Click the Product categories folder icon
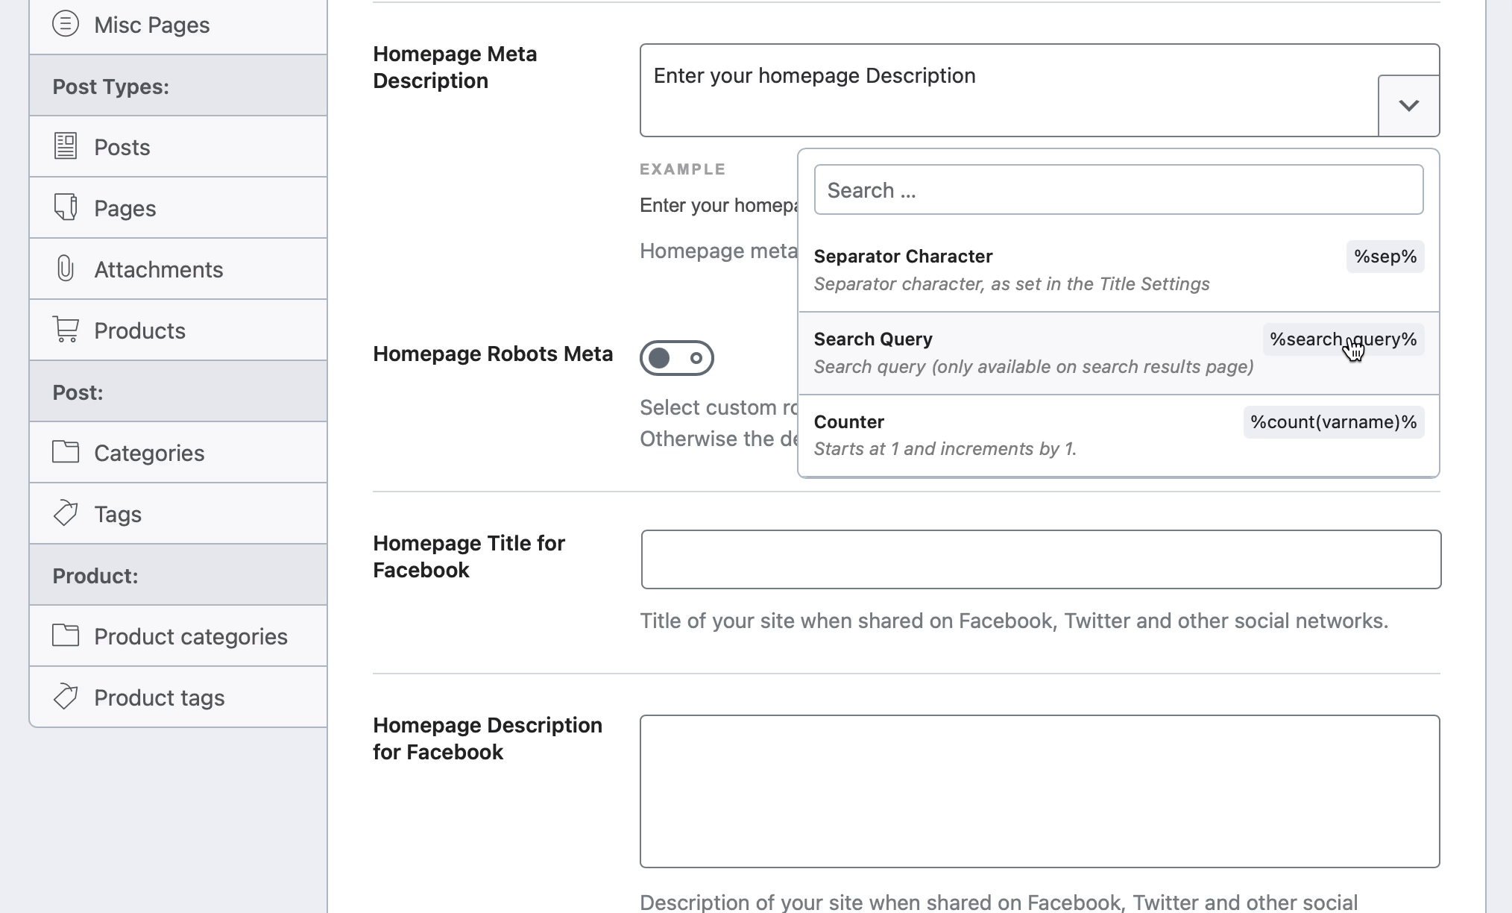This screenshot has width=1512, height=913. (x=66, y=636)
